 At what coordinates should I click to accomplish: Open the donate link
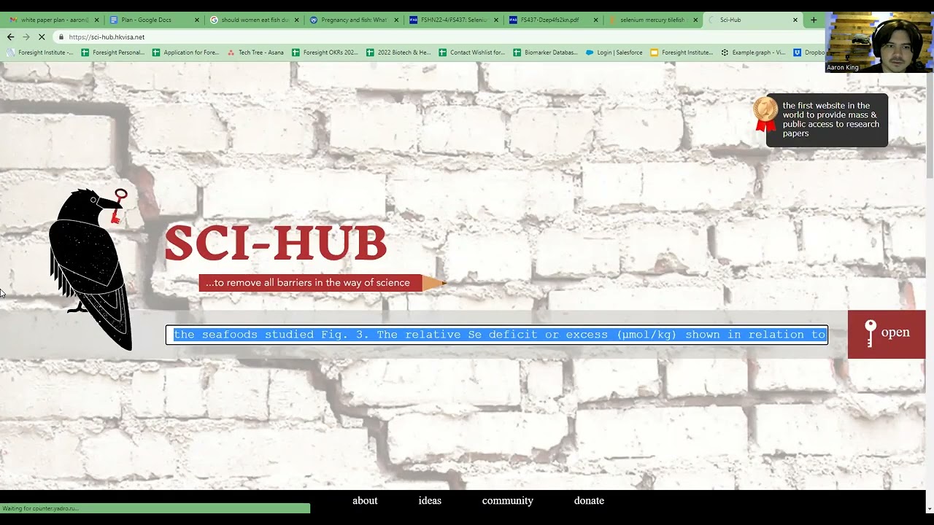589,501
